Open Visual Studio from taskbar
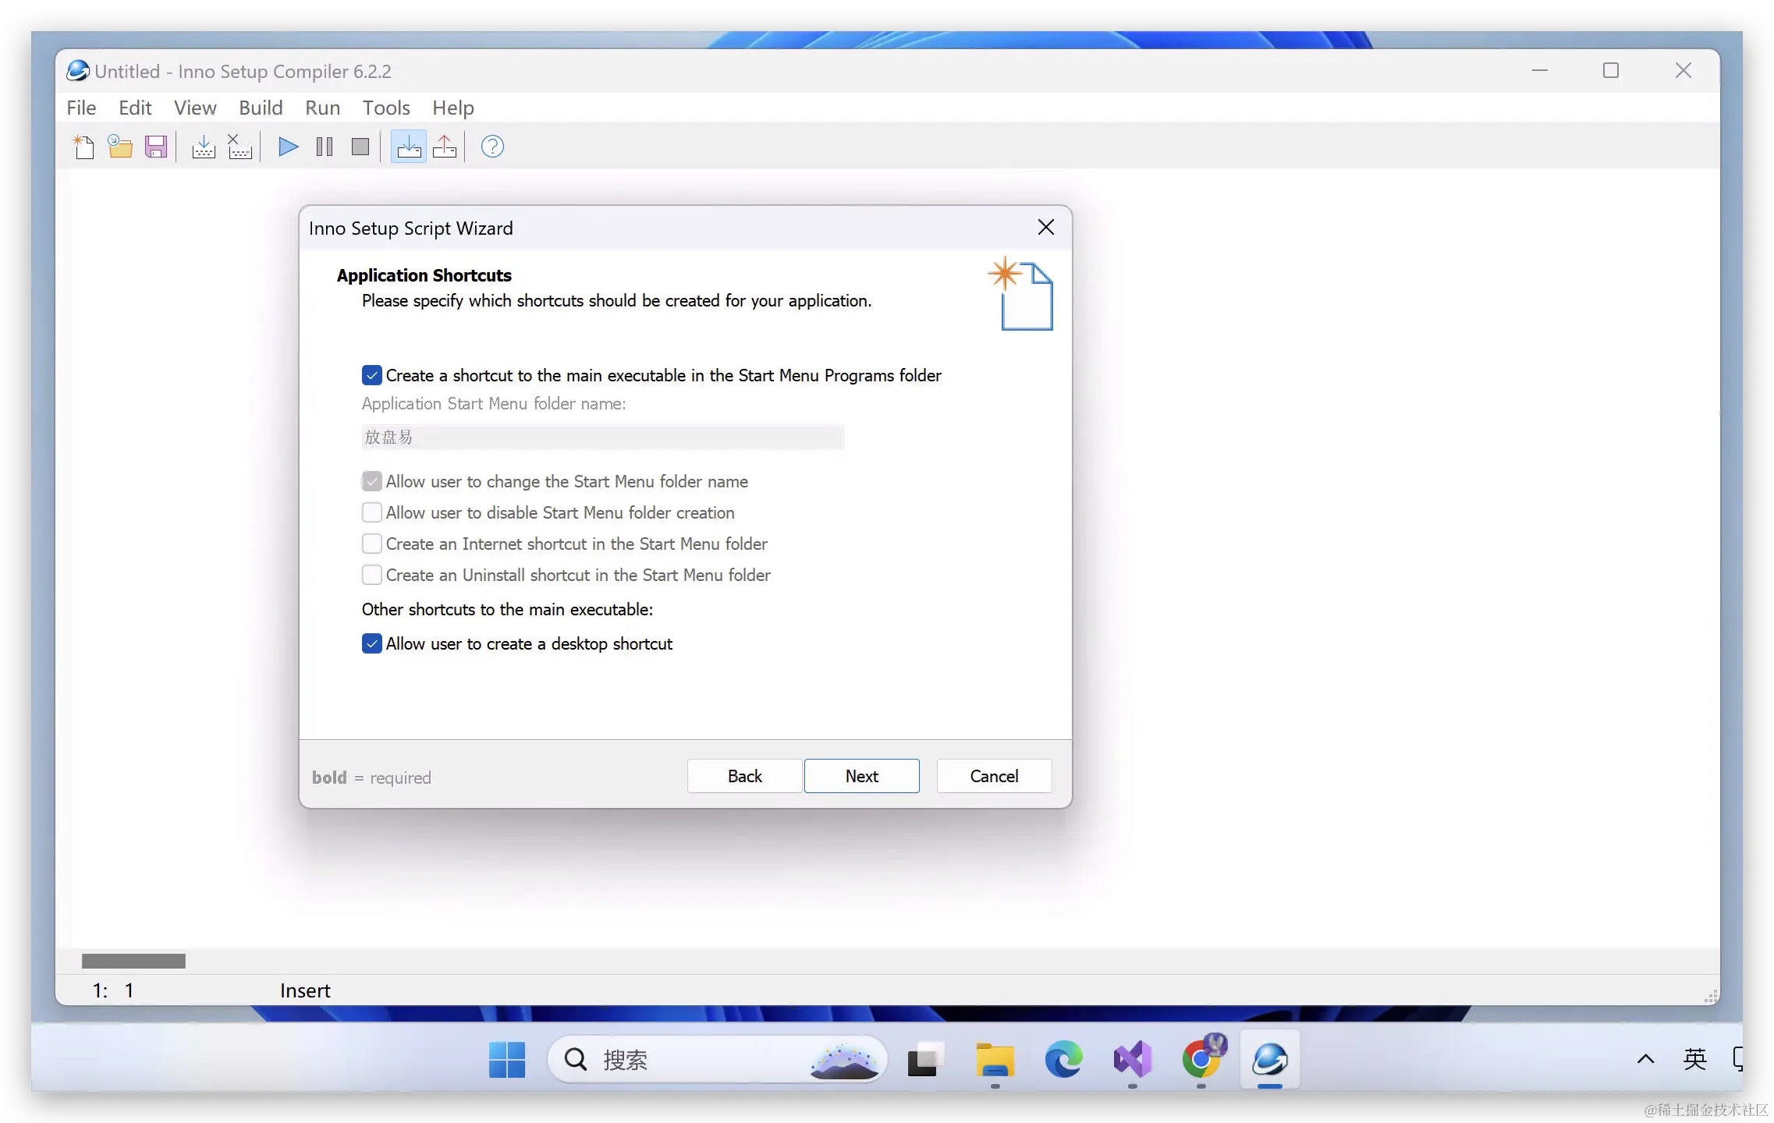 tap(1132, 1060)
